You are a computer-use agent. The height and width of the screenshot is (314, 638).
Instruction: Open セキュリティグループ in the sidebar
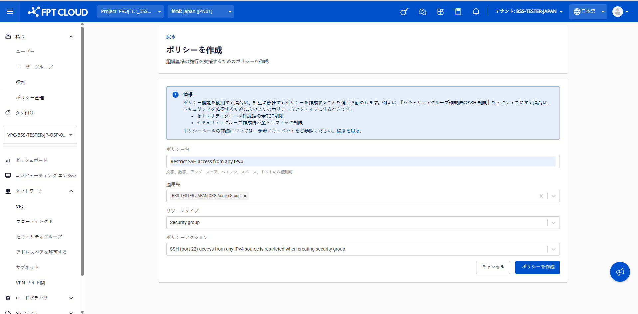[39, 237]
